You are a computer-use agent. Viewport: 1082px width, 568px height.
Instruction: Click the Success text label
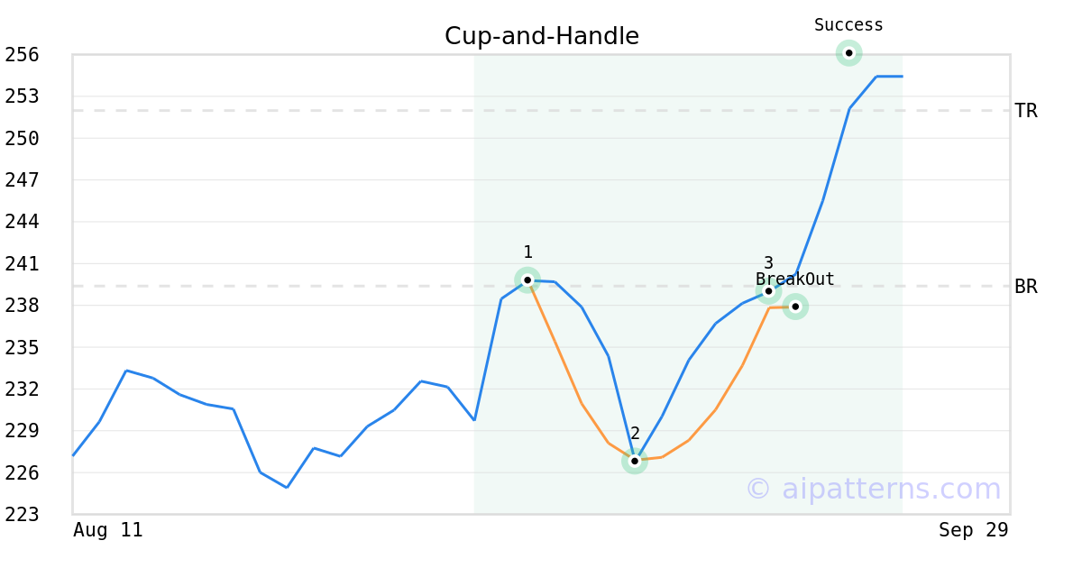coord(848,25)
